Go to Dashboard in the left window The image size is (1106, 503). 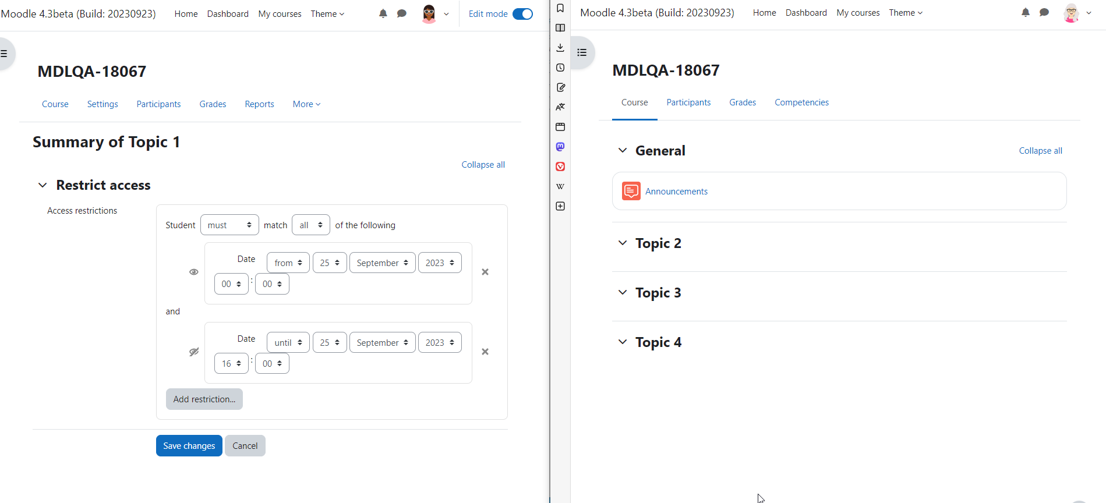[228, 14]
